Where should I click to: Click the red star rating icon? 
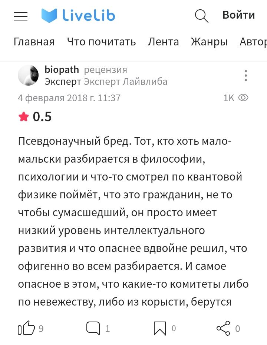(24, 117)
